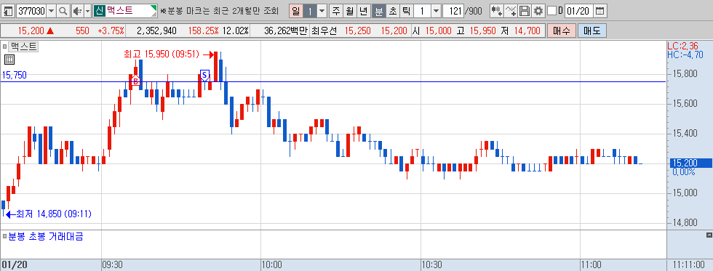713x271 pixels.
Task: Select the 틱 (tick) chart
Action: point(407,11)
